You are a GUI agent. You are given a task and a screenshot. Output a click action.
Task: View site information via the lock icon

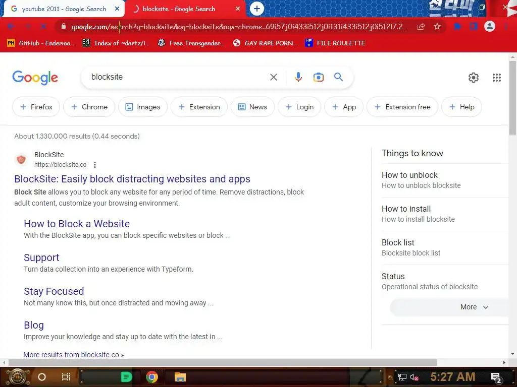click(64, 27)
